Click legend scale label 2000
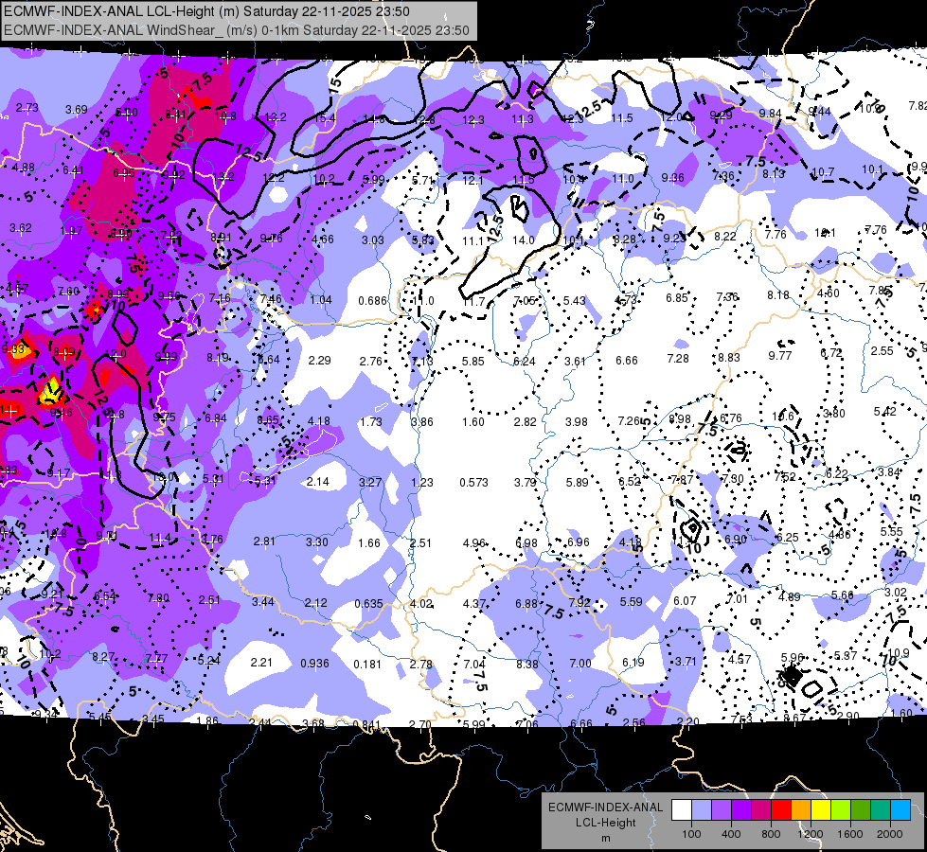The image size is (927, 852). coord(890,834)
